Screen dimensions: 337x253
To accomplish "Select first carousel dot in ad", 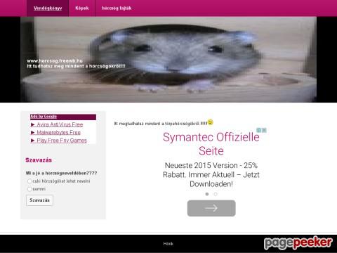I will (x=207, y=194).
